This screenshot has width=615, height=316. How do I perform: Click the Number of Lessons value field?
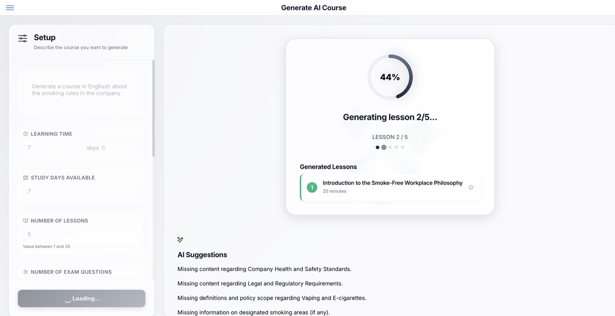pyautogui.click(x=80, y=234)
